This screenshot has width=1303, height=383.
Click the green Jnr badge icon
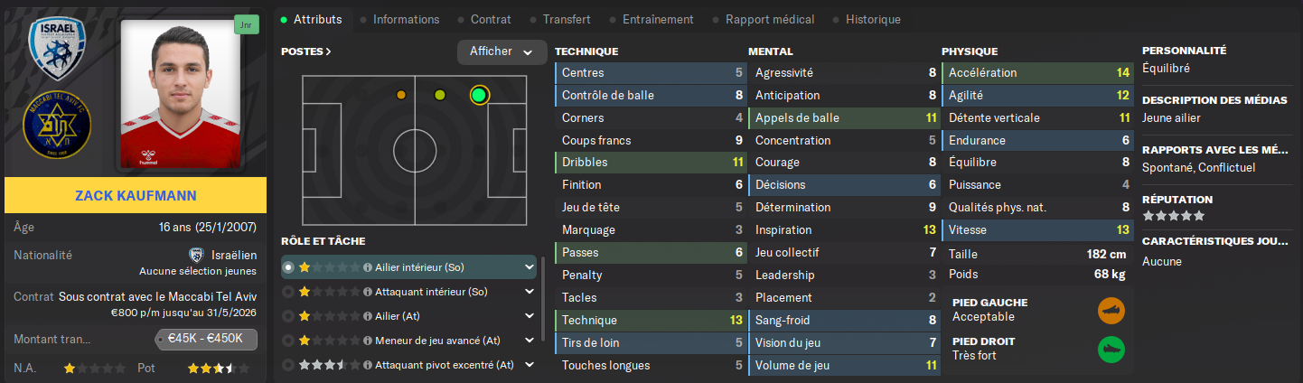[x=246, y=24]
